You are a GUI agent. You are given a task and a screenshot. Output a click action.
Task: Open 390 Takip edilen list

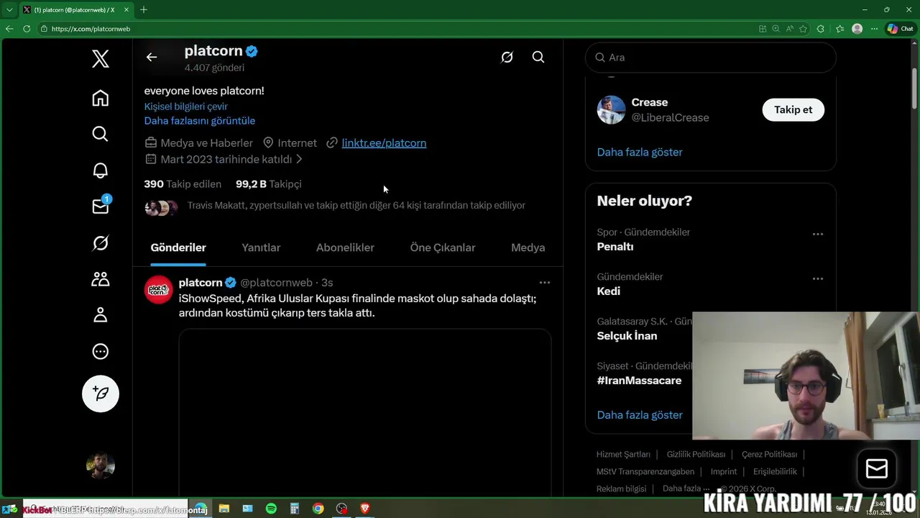(x=183, y=184)
